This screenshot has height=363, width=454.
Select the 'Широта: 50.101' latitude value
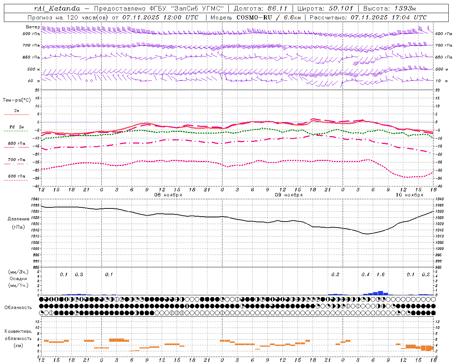pos(325,9)
